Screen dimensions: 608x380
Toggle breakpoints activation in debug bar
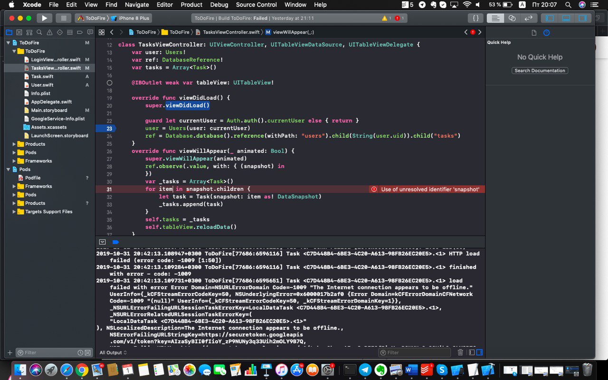click(115, 242)
